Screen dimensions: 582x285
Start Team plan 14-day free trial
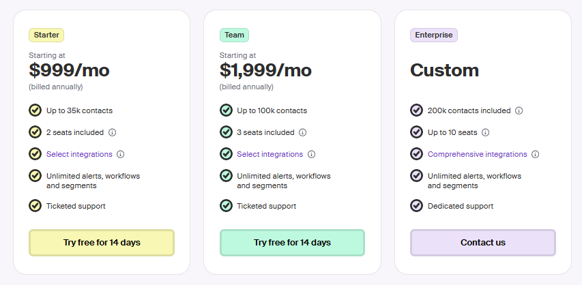(293, 243)
